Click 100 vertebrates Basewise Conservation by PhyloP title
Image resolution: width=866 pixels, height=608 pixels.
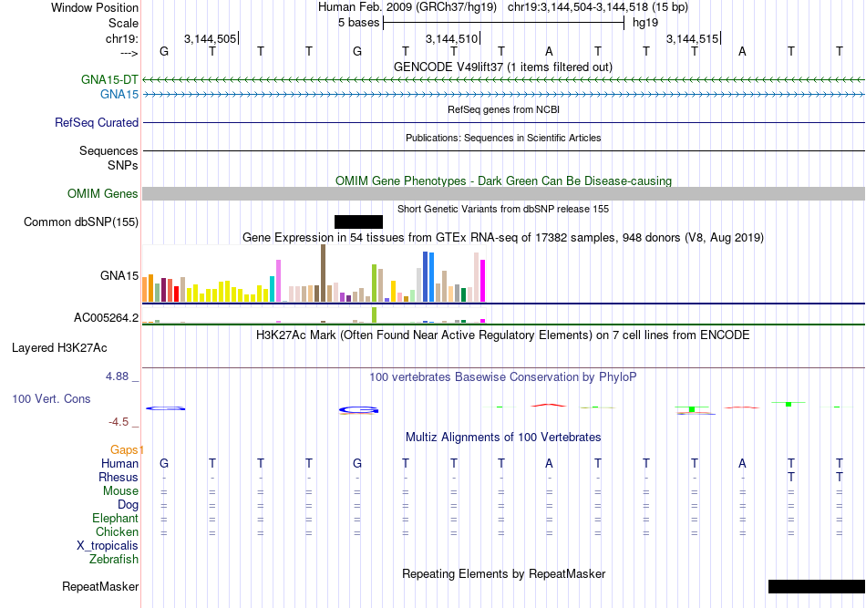(503, 376)
